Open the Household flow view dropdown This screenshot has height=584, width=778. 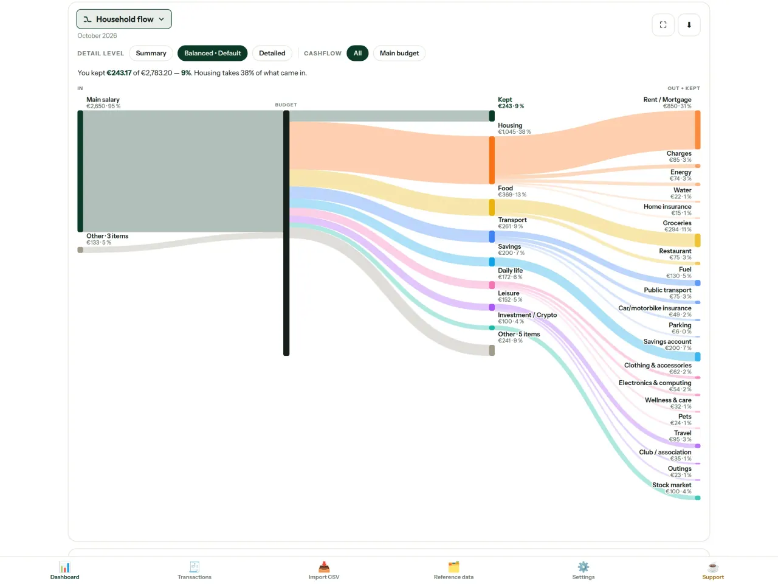(x=124, y=19)
